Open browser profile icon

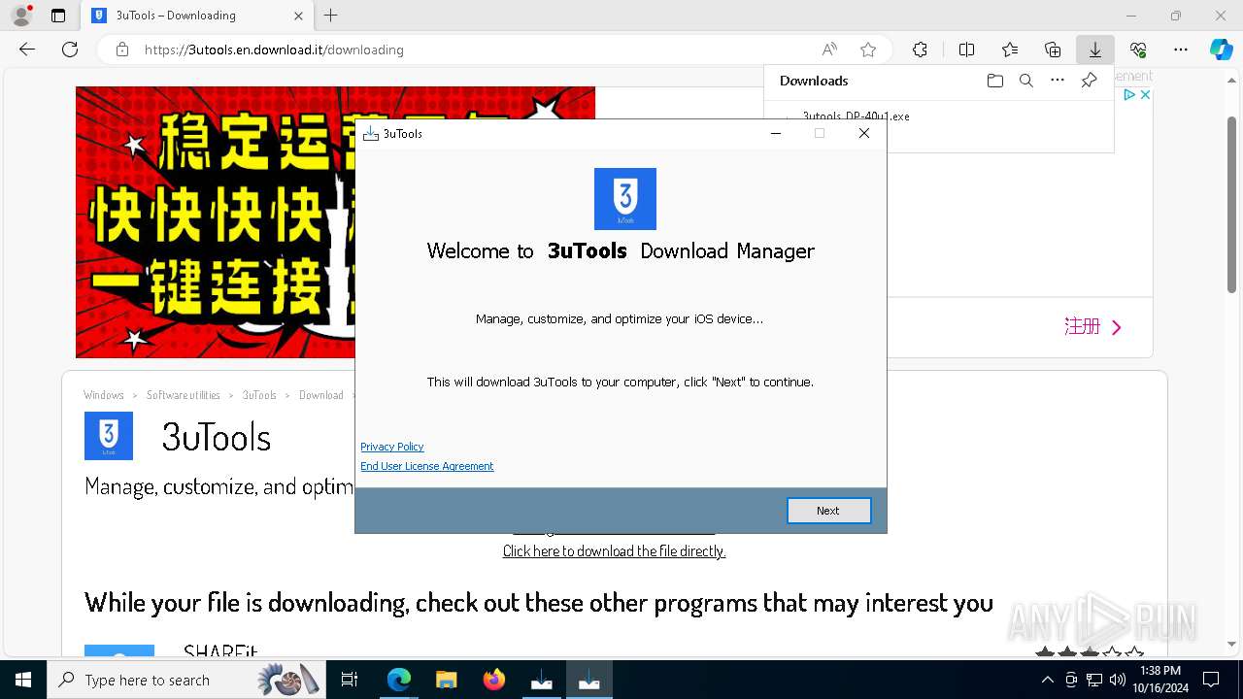coord(21,16)
